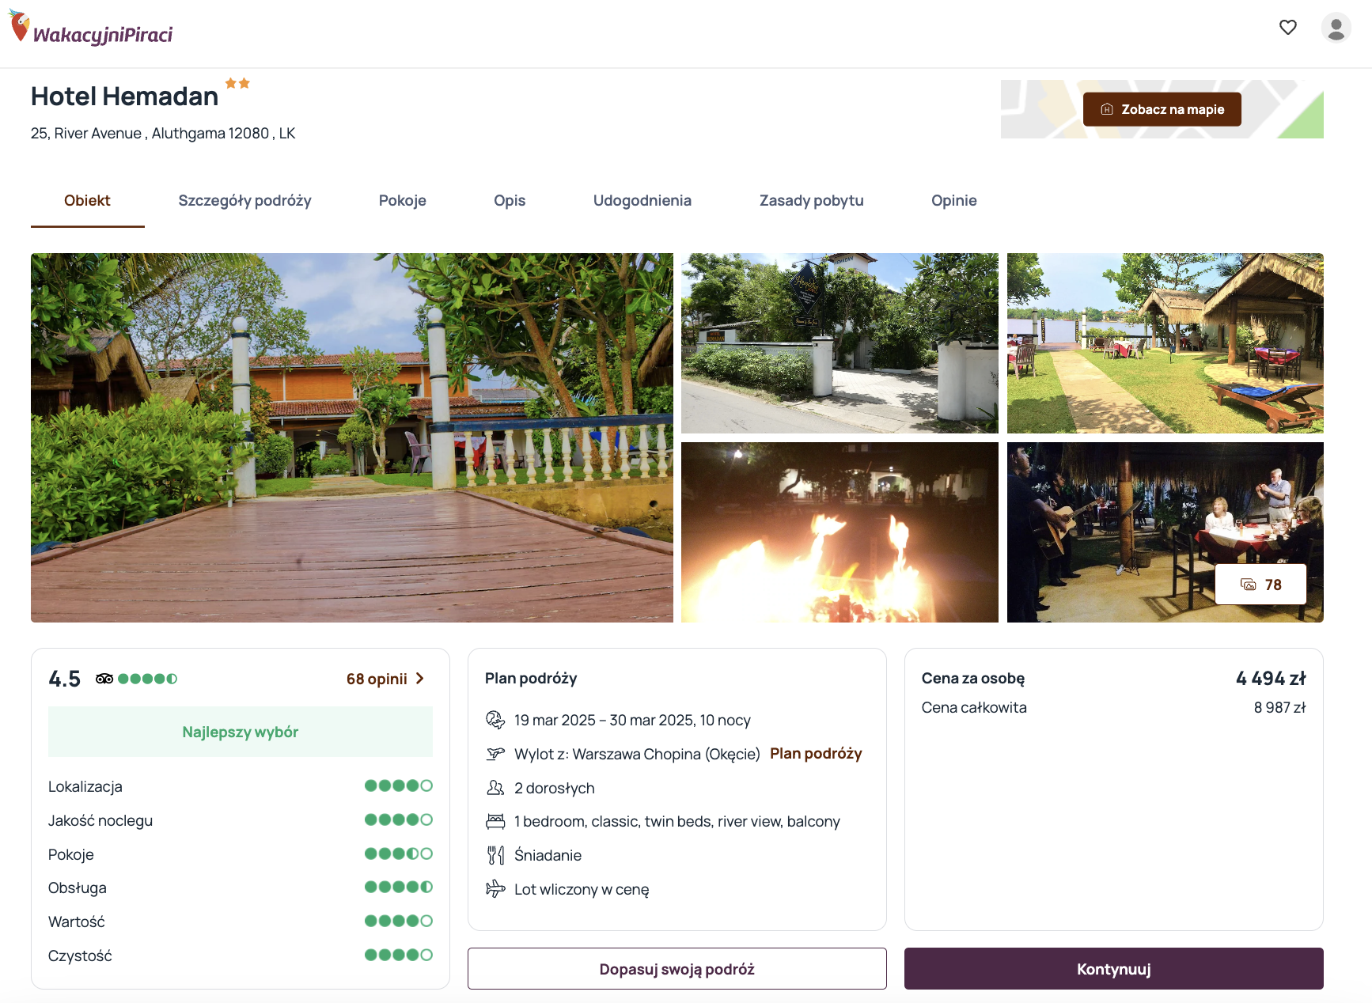Click the Czystość rating bubbles
Screen dimensions: 1372x1003
coord(399,955)
